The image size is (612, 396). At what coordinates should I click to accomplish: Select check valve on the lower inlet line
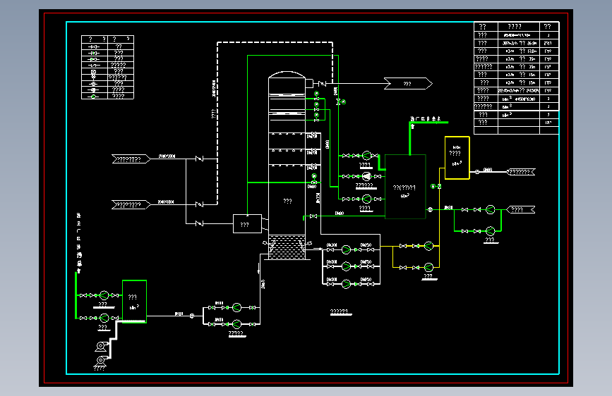200,204
